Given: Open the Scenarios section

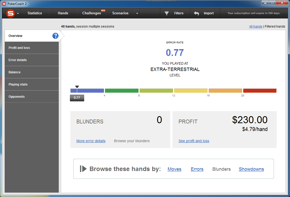Looking at the screenshot, I should [120, 13].
